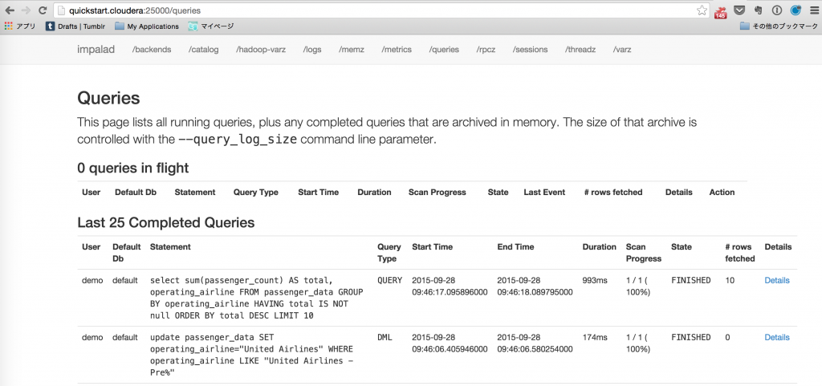This screenshot has height=386, width=822.
Task: Click the Scan Progress header in completed table
Action: [x=644, y=253]
